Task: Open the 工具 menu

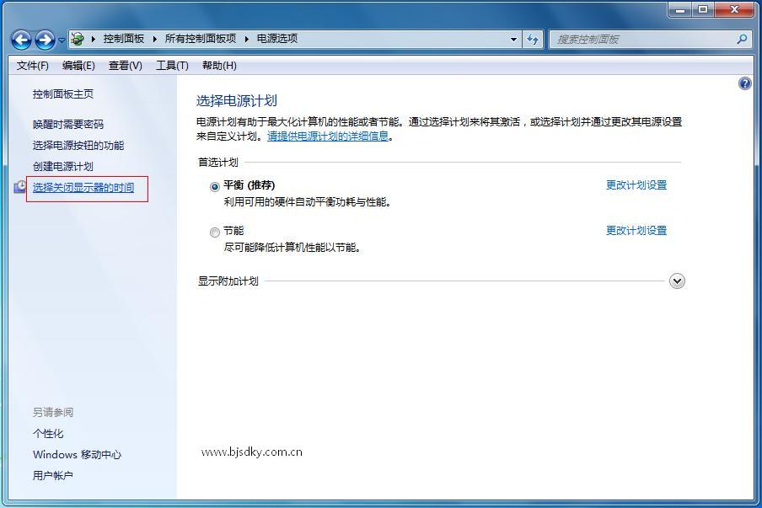Action: tap(172, 65)
